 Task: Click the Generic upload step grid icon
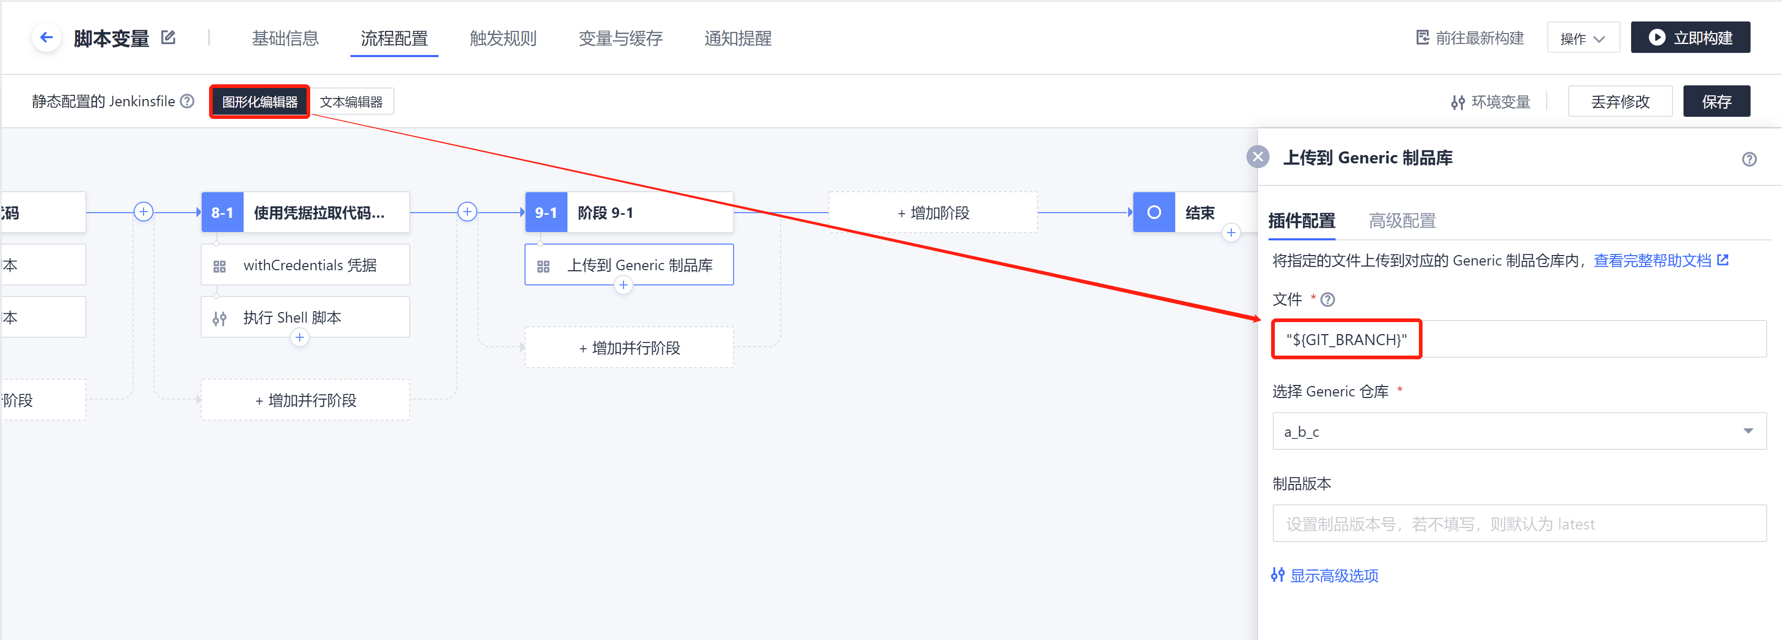[x=543, y=266]
